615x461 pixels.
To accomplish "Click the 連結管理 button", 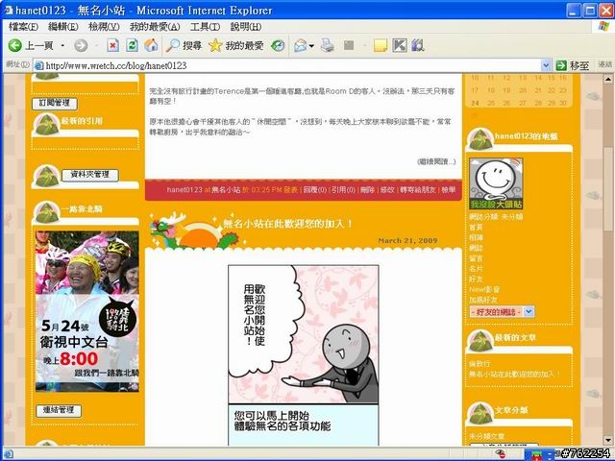I will pos(59,410).
